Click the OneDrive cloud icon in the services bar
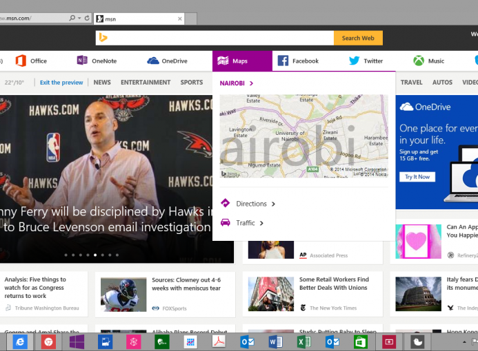This screenshot has width=478, height=351. pyautogui.click(x=153, y=61)
